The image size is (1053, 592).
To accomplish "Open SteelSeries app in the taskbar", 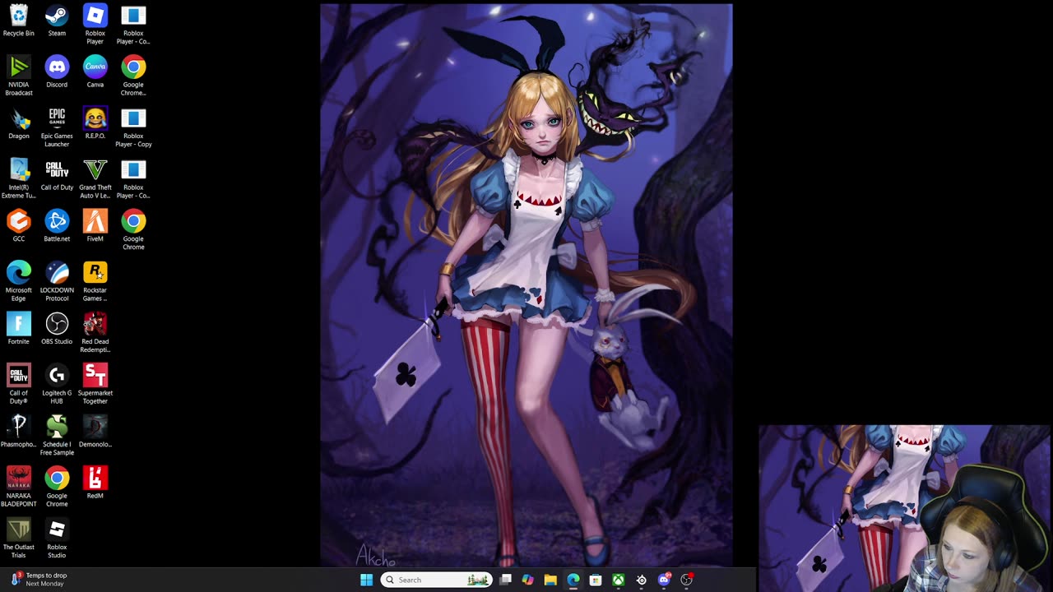I will tap(641, 580).
